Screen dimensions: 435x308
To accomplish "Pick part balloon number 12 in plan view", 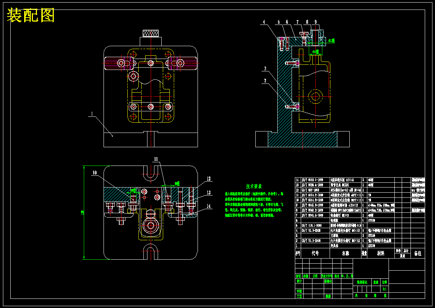I will pos(209,179).
